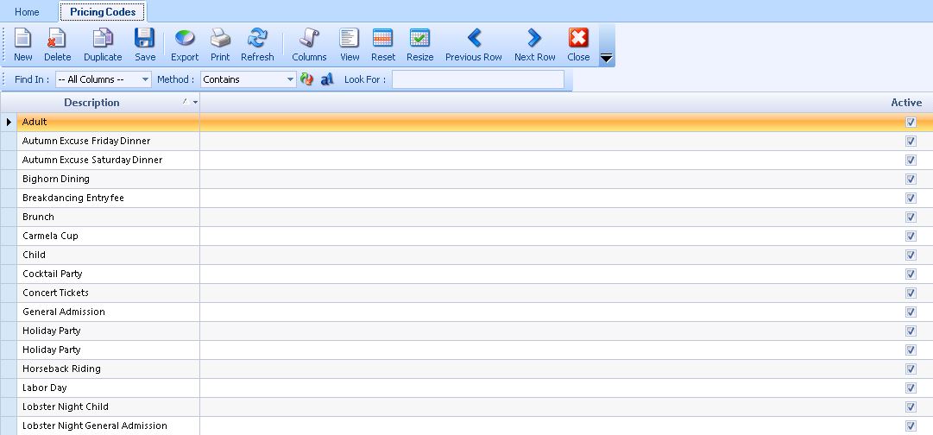
Task: Switch to the Home tab
Action: click(27, 12)
